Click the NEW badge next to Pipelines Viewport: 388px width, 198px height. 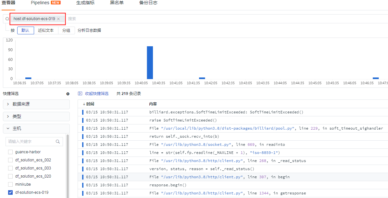56,2
